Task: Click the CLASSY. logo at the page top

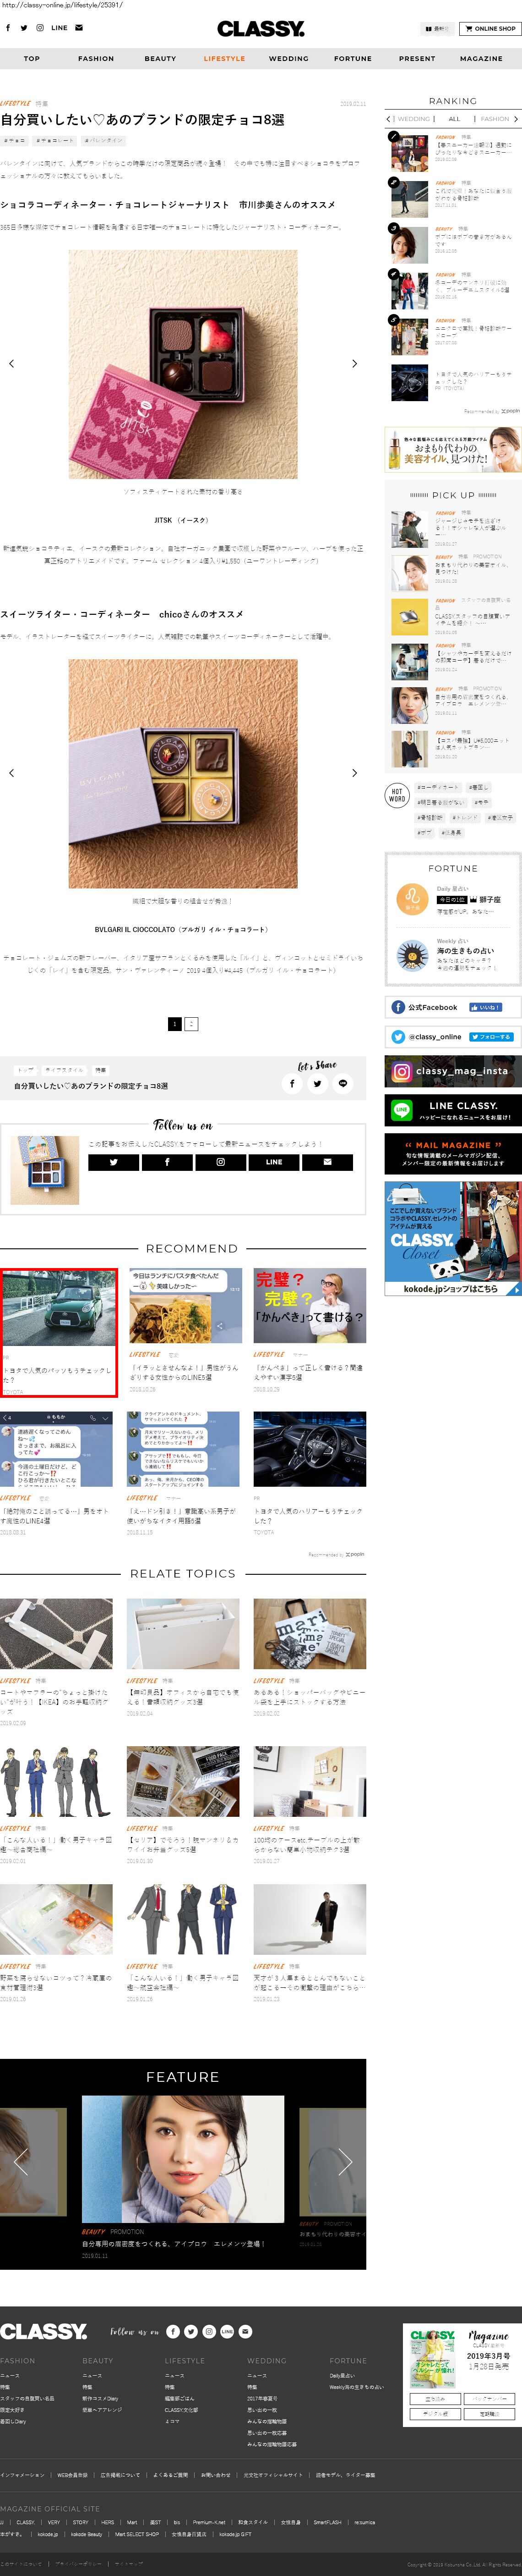Action: coord(261,29)
